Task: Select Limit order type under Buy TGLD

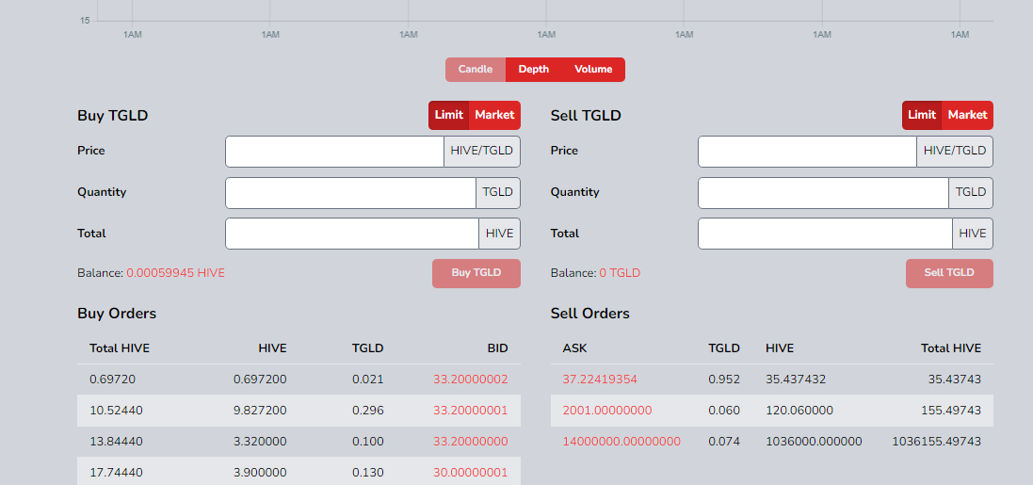Action: pyautogui.click(x=449, y=115)
